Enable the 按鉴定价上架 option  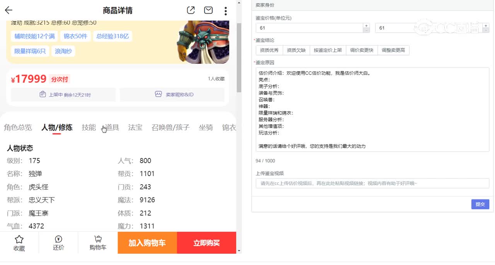327,50
